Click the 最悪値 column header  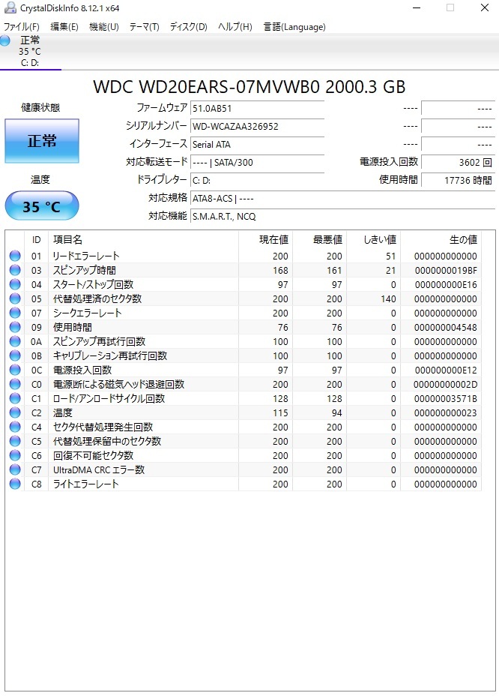coord(320,240)
